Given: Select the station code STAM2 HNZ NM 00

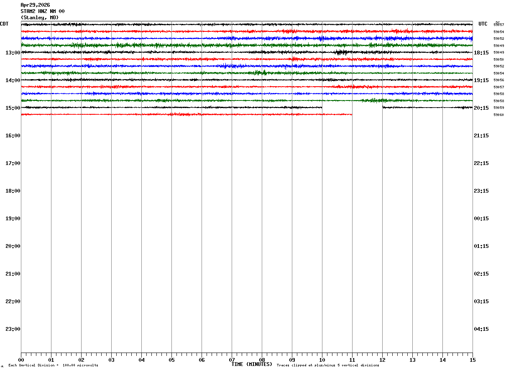Looking at the screenshot, I should point(43,11).
